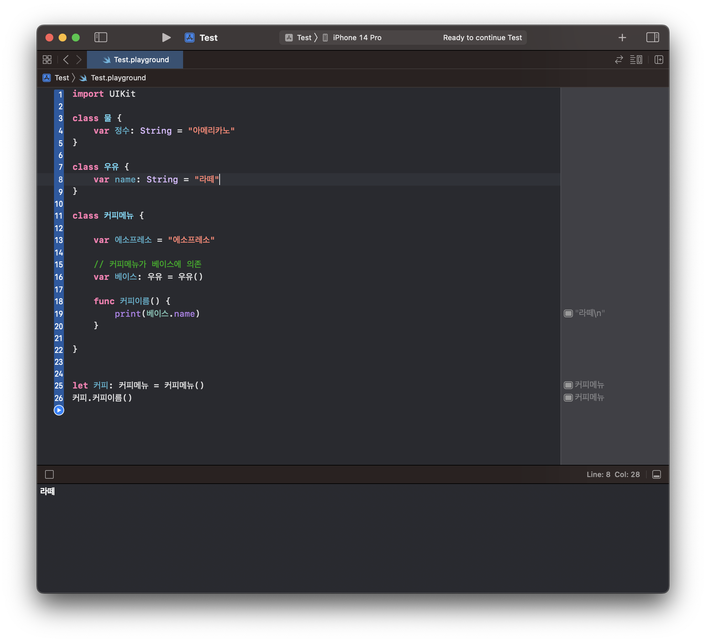
Task: Toggle the right inspector panel
Action: pyautogui.click(x=652, y=38)
